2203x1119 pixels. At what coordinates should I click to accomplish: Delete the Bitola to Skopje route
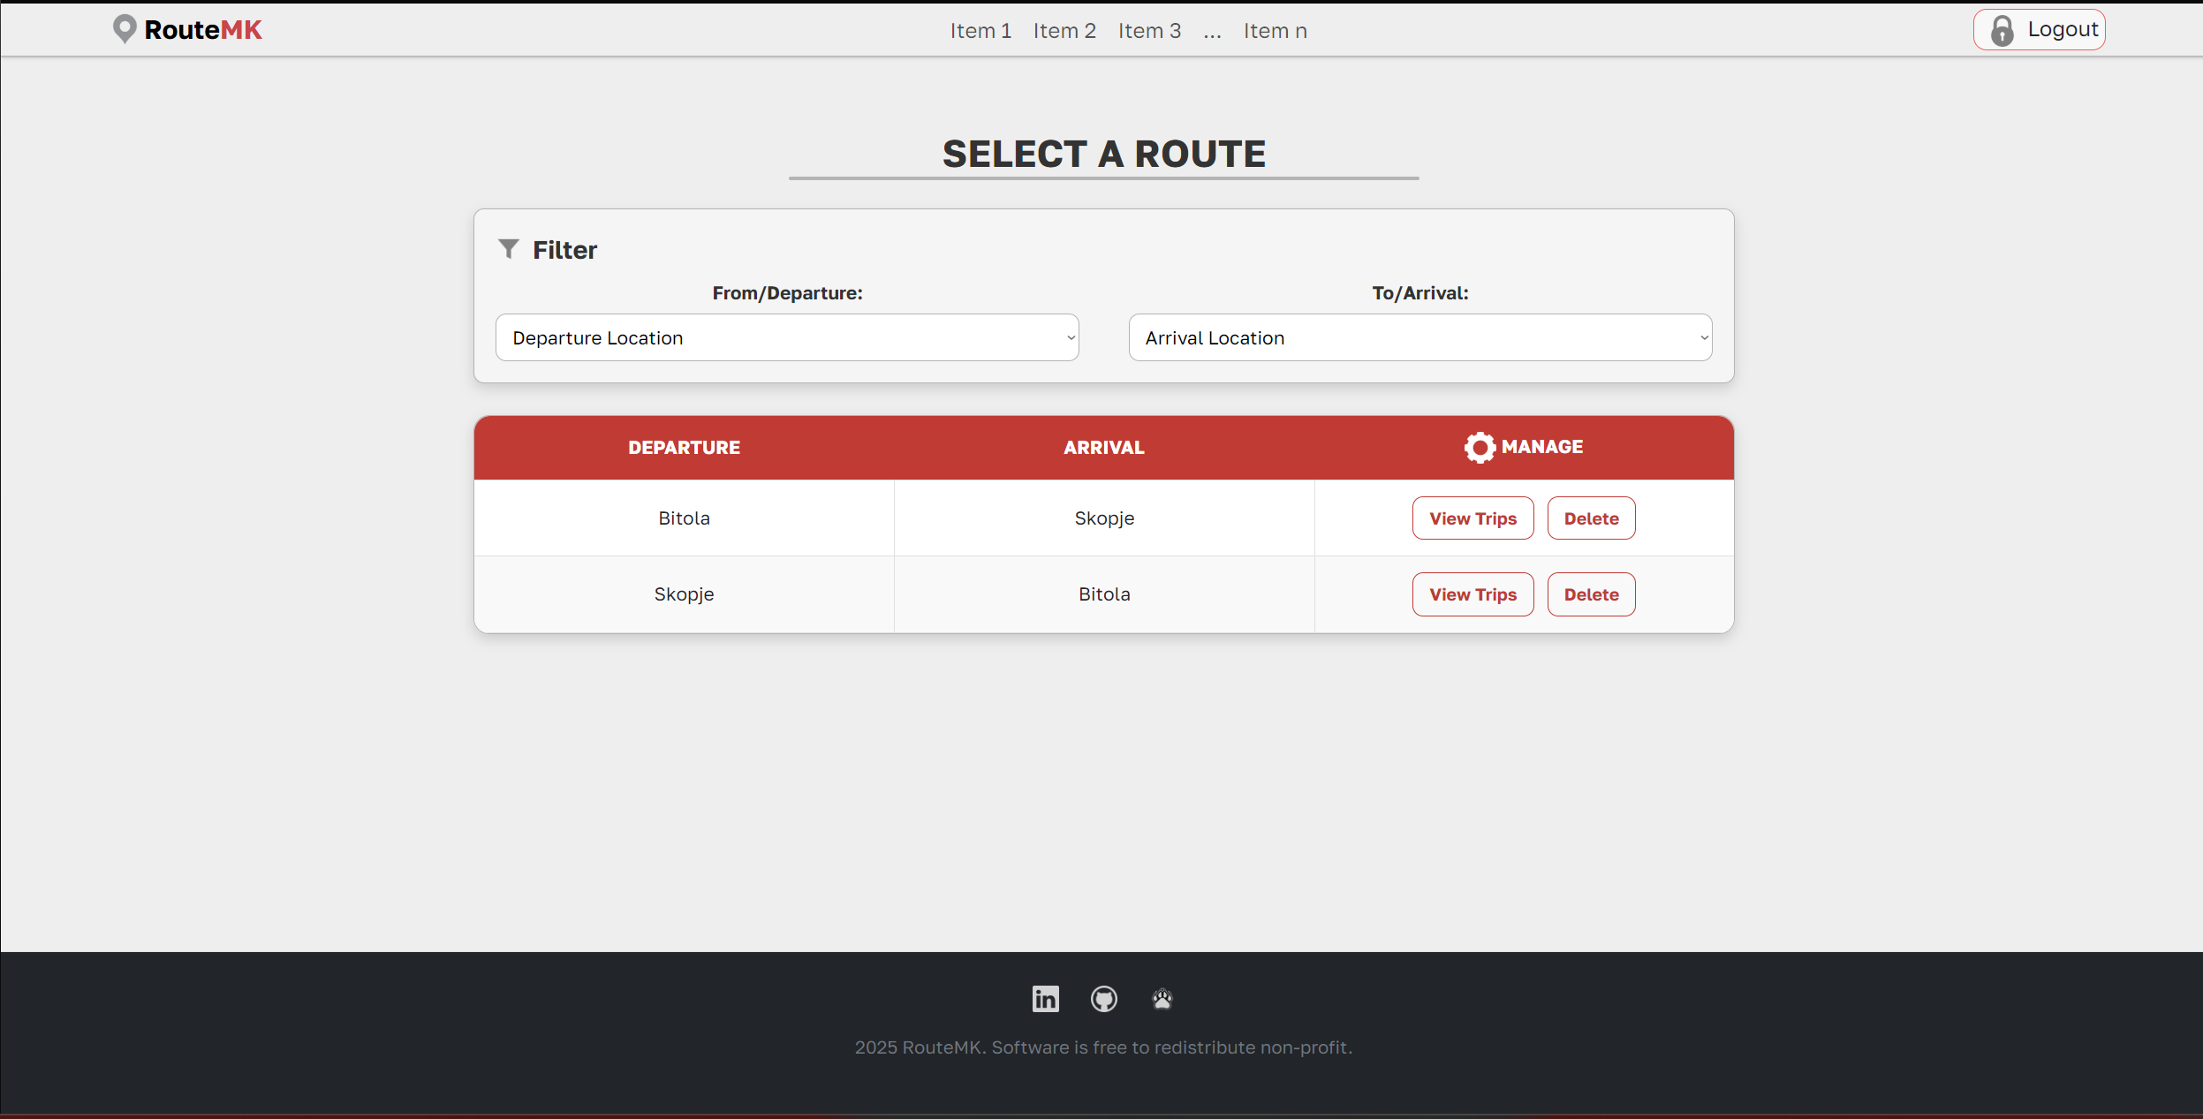coord(1591,518)
